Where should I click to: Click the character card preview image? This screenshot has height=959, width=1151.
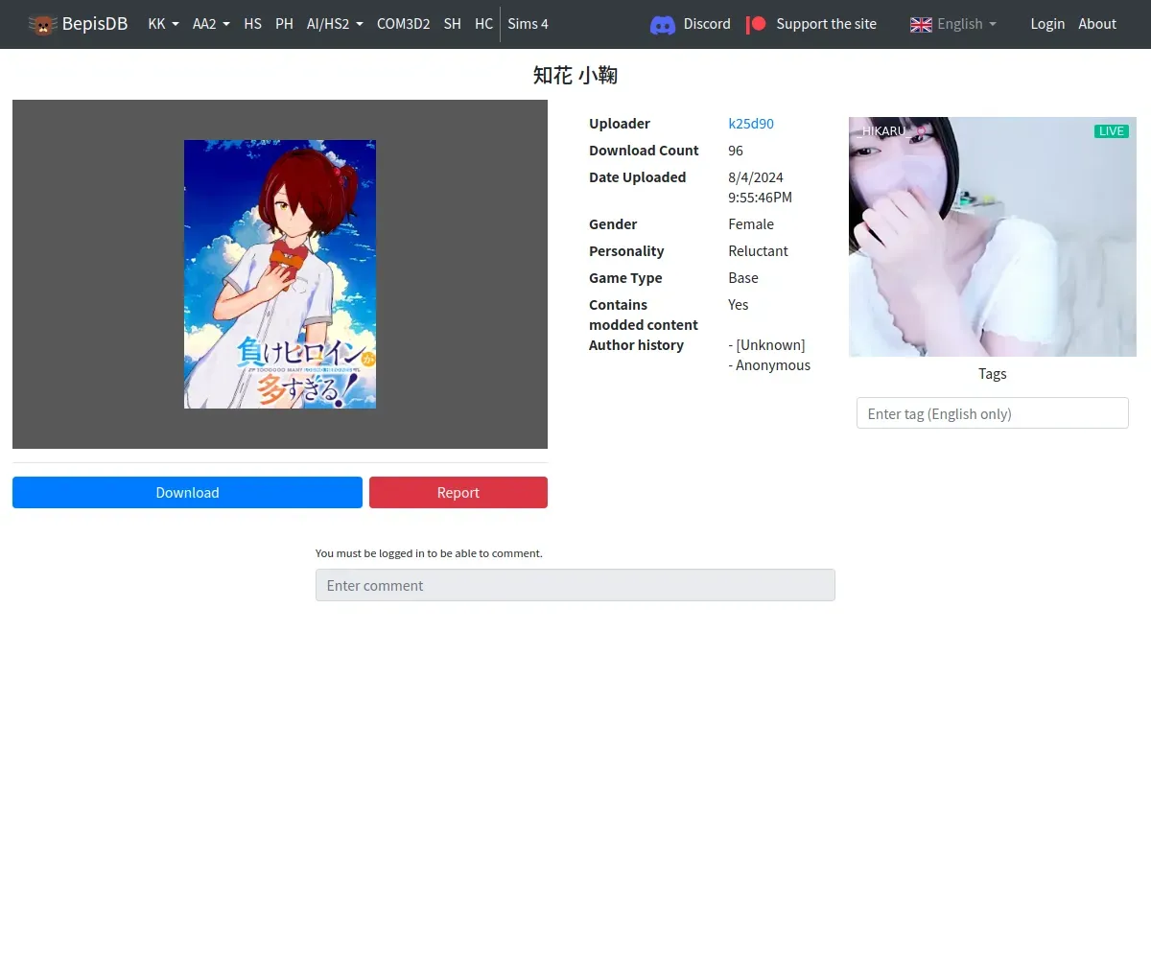click(280, 274)
